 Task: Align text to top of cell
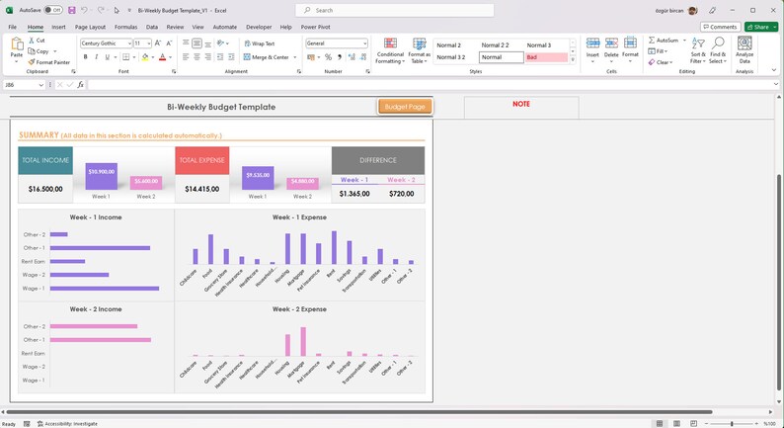coord(186,43)
